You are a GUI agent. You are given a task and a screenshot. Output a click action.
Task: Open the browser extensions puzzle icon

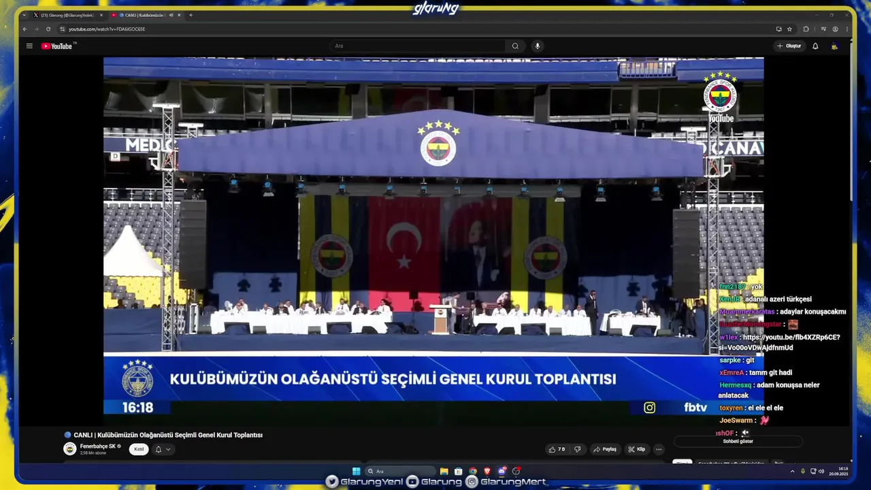click(806, 29)
